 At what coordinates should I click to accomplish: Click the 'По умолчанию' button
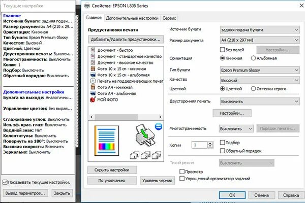[x=112, y=181]
